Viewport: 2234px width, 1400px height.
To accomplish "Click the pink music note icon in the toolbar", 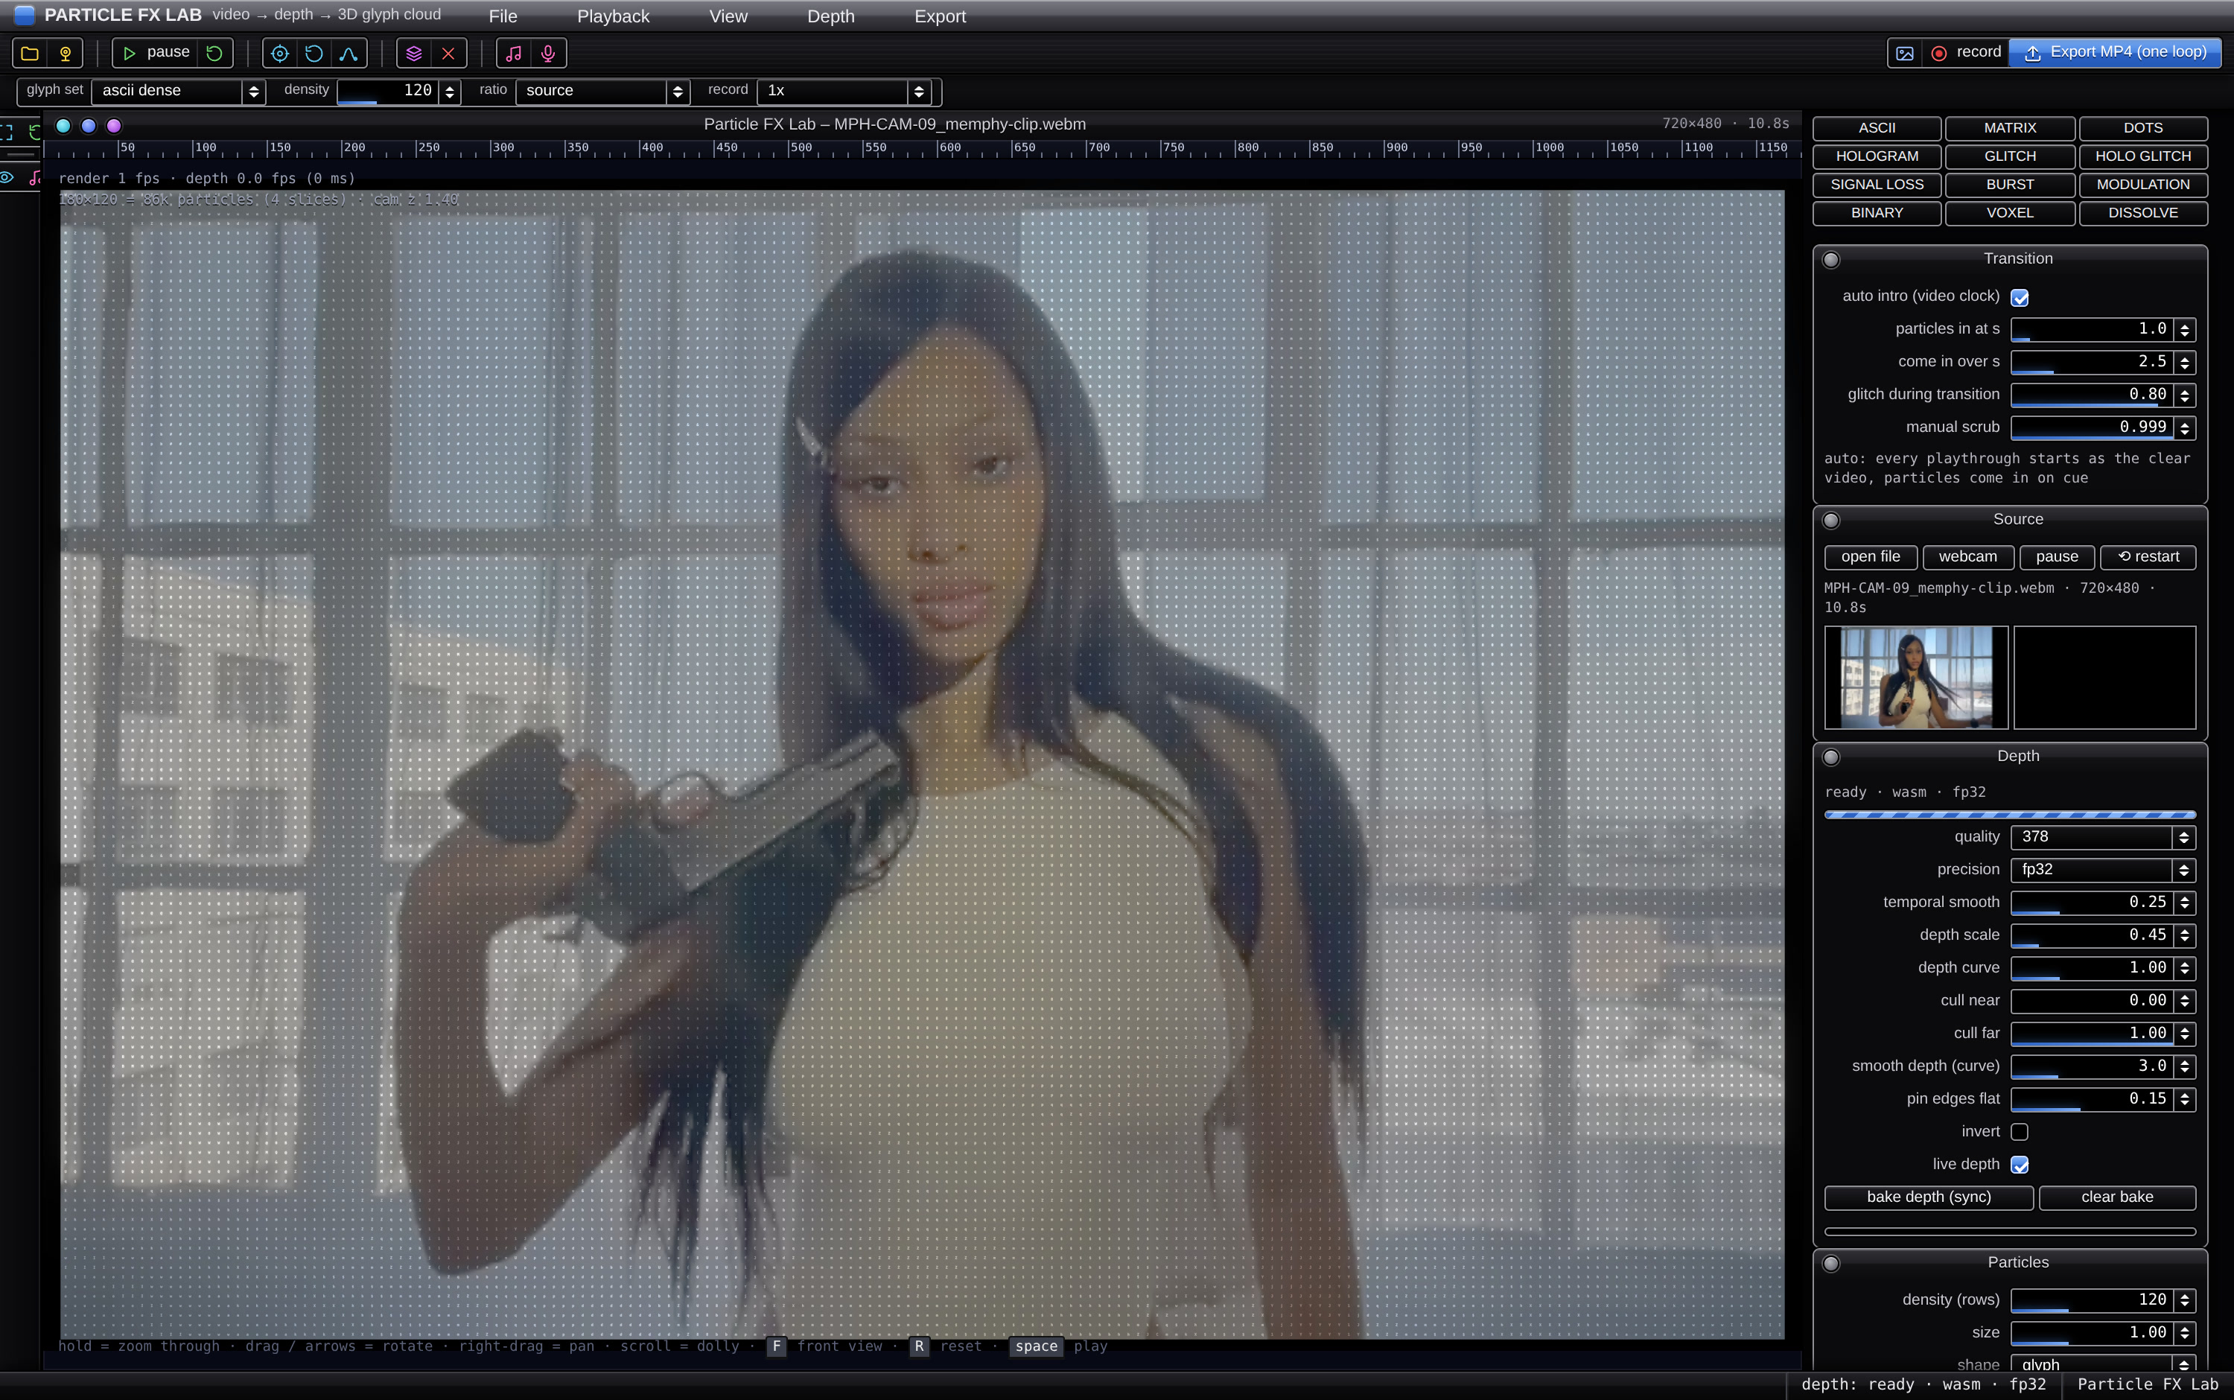I will (514, 53).
